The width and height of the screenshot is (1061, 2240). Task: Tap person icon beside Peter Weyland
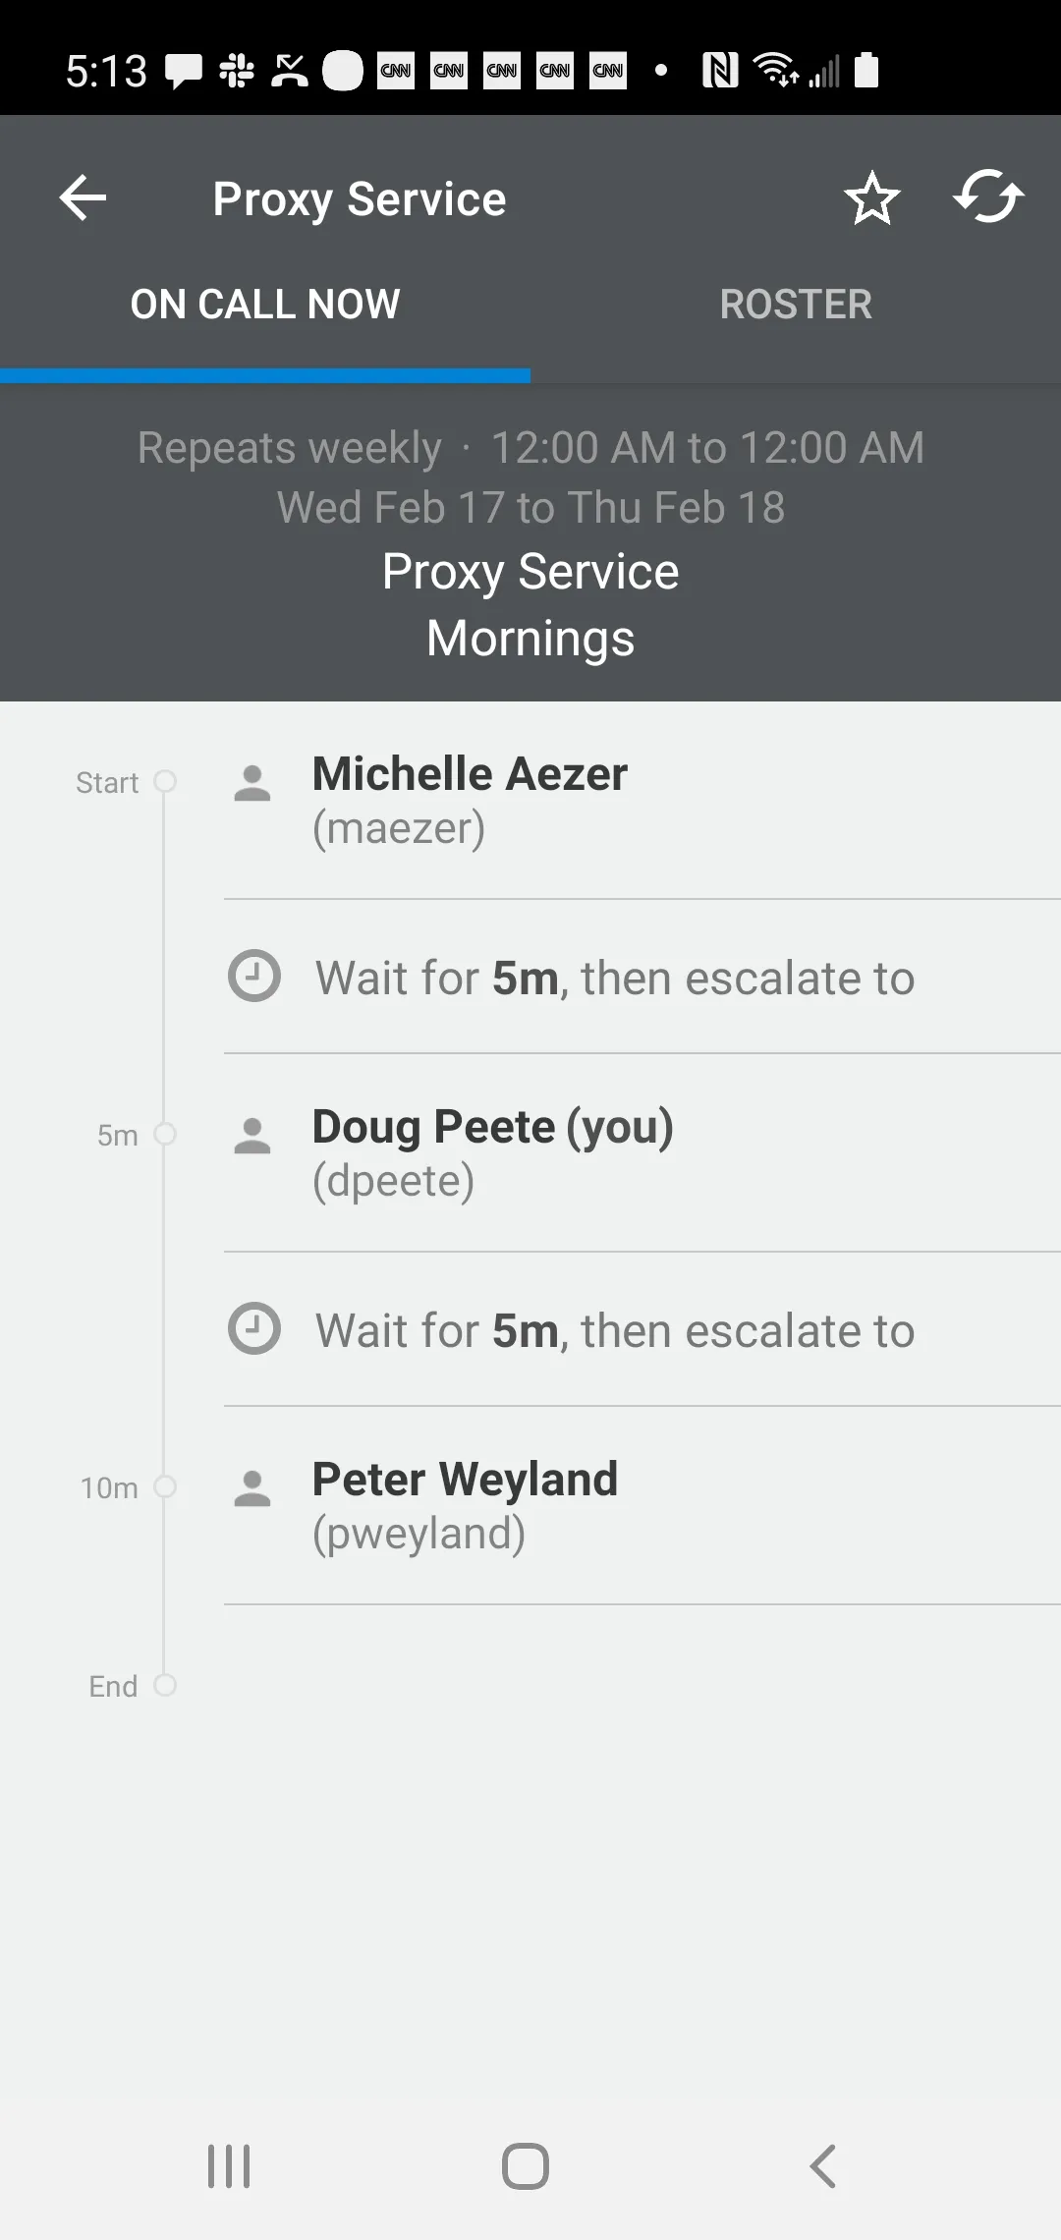(252, 1489)
